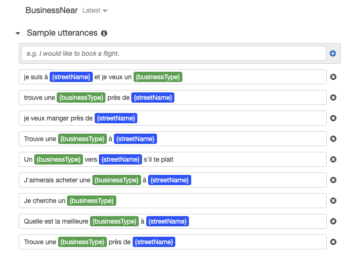
Task: Delete the 'Je cherche un' utterance
Action: click(x=333, y=201)
